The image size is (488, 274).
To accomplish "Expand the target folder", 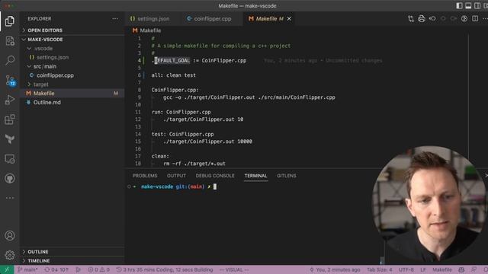I will click(72, 84).
